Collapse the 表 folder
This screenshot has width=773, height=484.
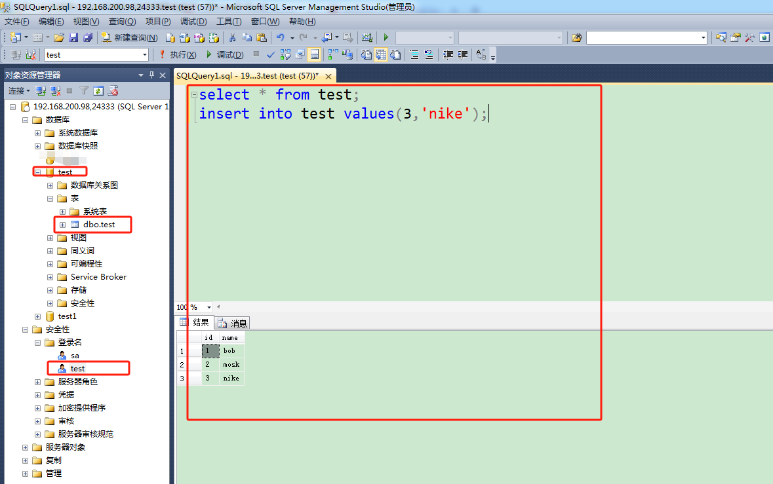50,198
